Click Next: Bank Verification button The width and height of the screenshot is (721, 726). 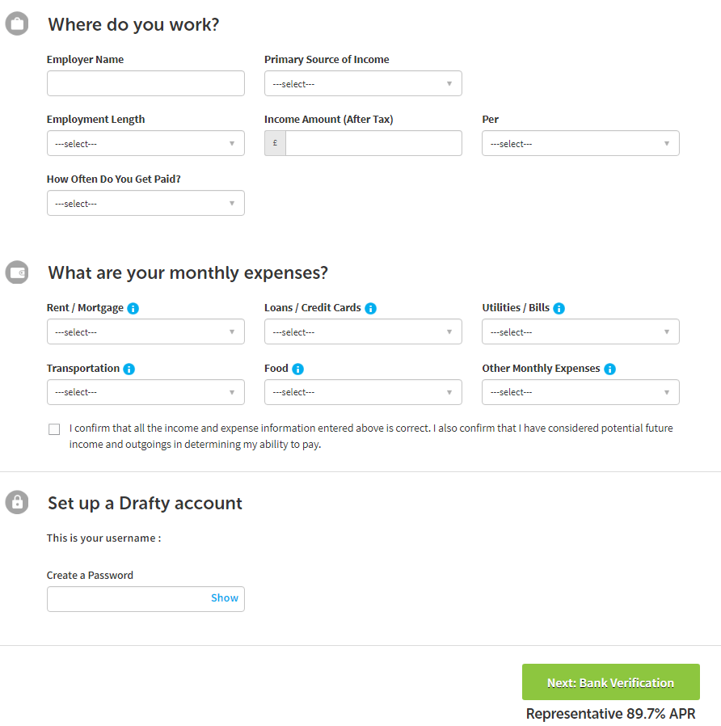pos(611,682)
